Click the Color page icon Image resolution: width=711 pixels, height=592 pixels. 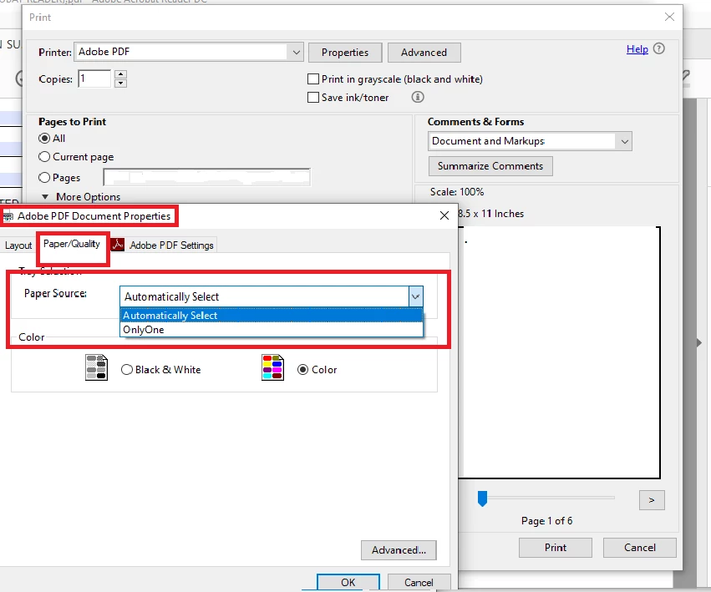[x=272, y=367]
